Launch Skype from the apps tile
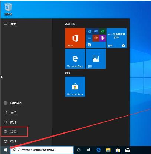This screenshot has width=151, height=154. click(x=89, y=45)
